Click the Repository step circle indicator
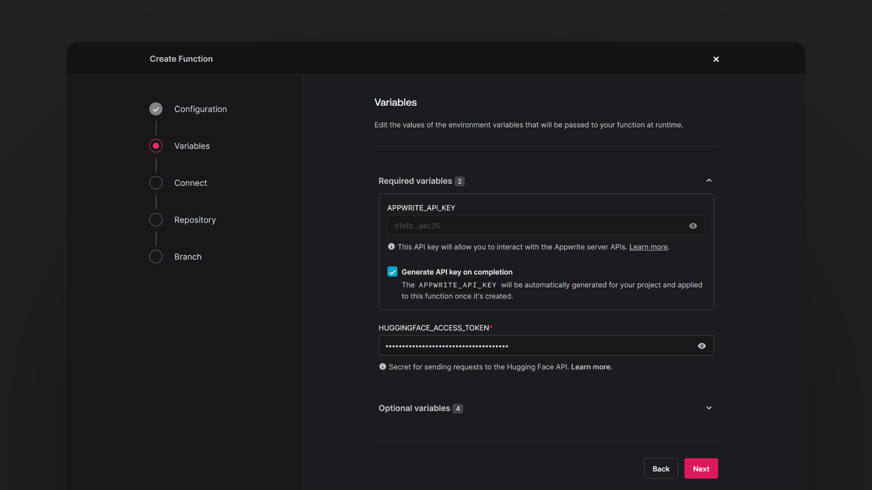Screen dimensions: 872x490 pos(156,220)
